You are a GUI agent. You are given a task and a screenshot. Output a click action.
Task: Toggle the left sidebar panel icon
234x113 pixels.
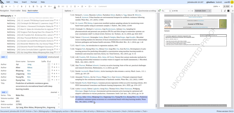click(x=2, y=6)
